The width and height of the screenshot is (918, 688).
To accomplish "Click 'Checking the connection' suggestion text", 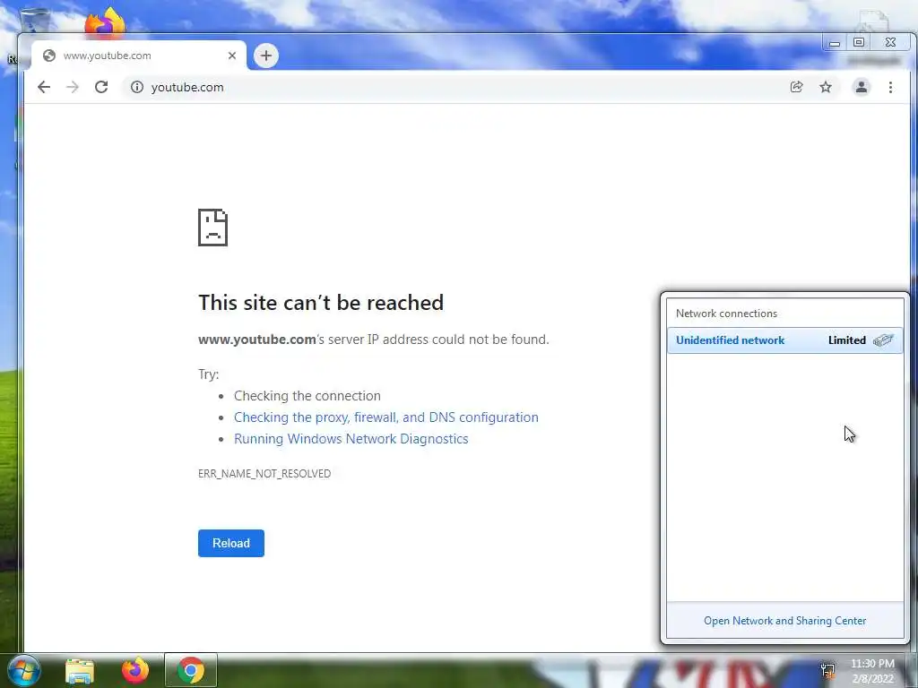I will pyautogui.click(x=307, y=395).
